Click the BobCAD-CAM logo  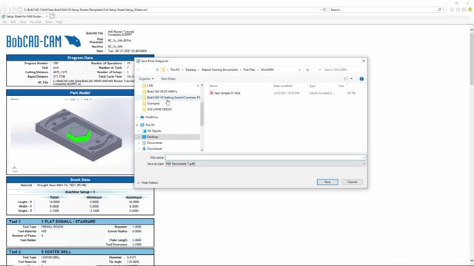coord(44,41)
